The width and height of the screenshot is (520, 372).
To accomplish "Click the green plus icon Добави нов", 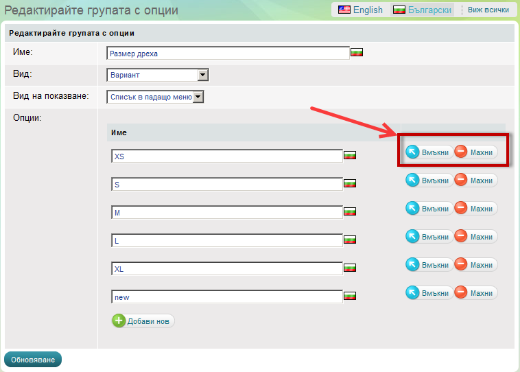I will coord(119,321).
